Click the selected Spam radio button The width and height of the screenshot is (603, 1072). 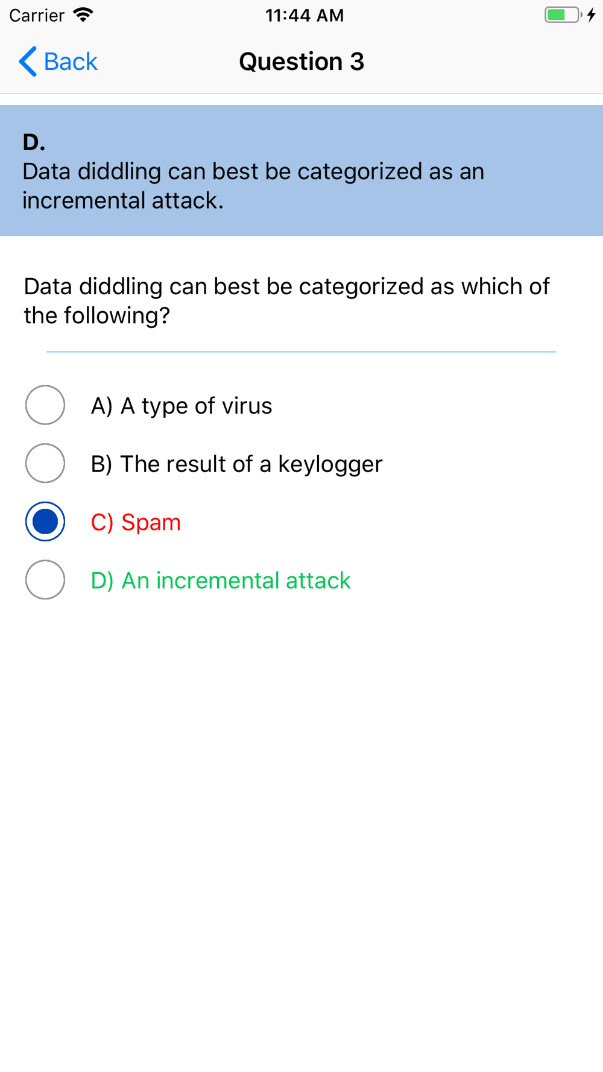click(45, 522)
